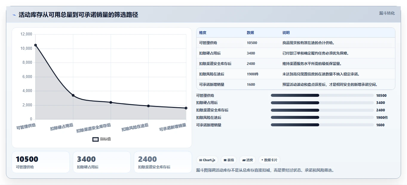Click the 2,000 y-axis label
The width and height of the screenshot is (407, 185).
(x=27, y=105)
